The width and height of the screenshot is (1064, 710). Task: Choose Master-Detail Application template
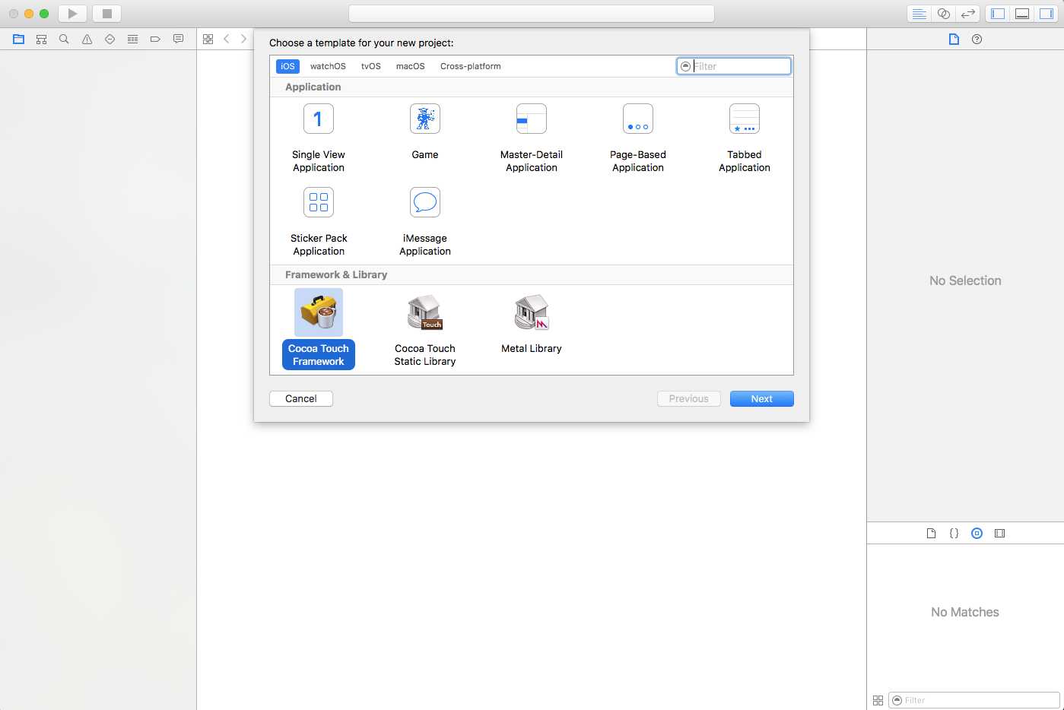click(532, 138)
